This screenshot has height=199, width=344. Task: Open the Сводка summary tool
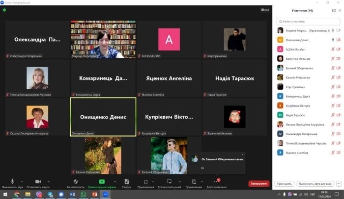tap(126, 182)
